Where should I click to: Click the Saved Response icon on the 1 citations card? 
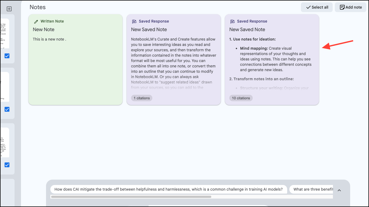(134, 21)
